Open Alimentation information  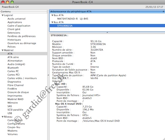(15, 61)
